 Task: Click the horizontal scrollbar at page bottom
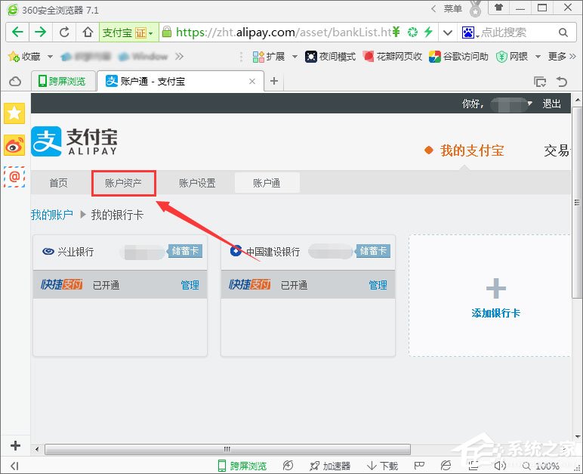point(227,449)
